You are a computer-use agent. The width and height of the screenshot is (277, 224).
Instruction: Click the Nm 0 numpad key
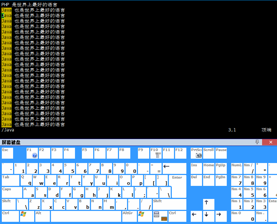pyautogui.click(x=243, y=216)
